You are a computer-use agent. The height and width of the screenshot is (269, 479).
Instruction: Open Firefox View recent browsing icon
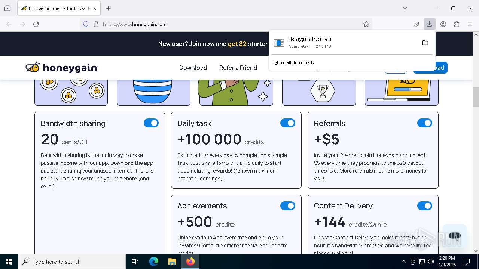pos(7,8)
